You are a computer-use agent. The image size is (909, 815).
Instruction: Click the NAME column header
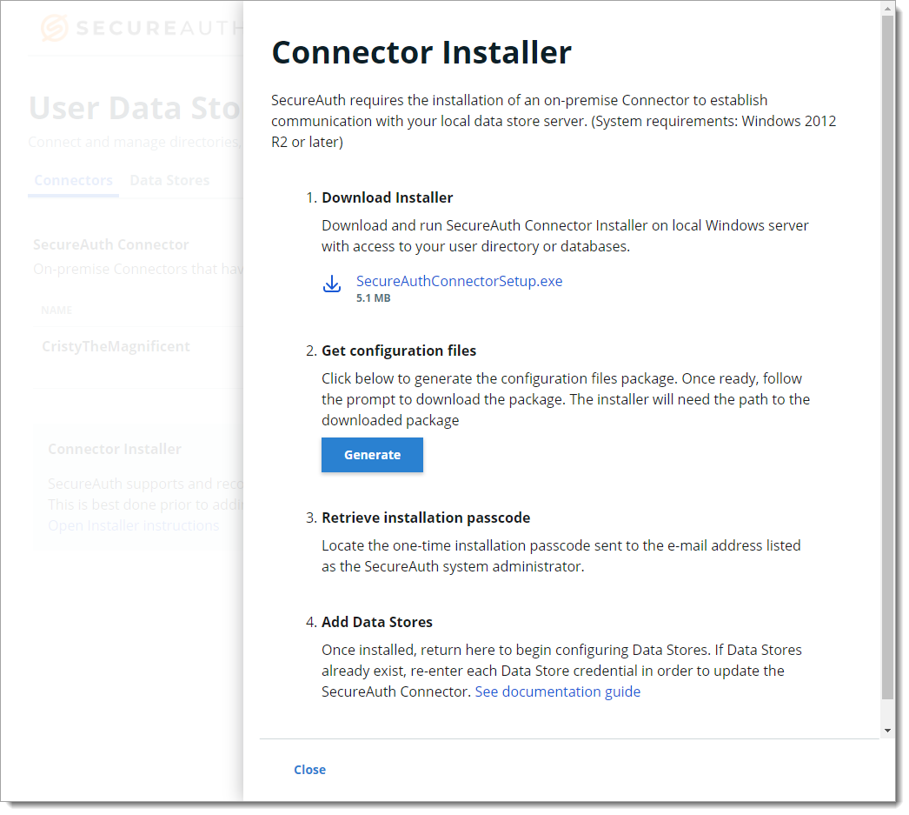56,310
